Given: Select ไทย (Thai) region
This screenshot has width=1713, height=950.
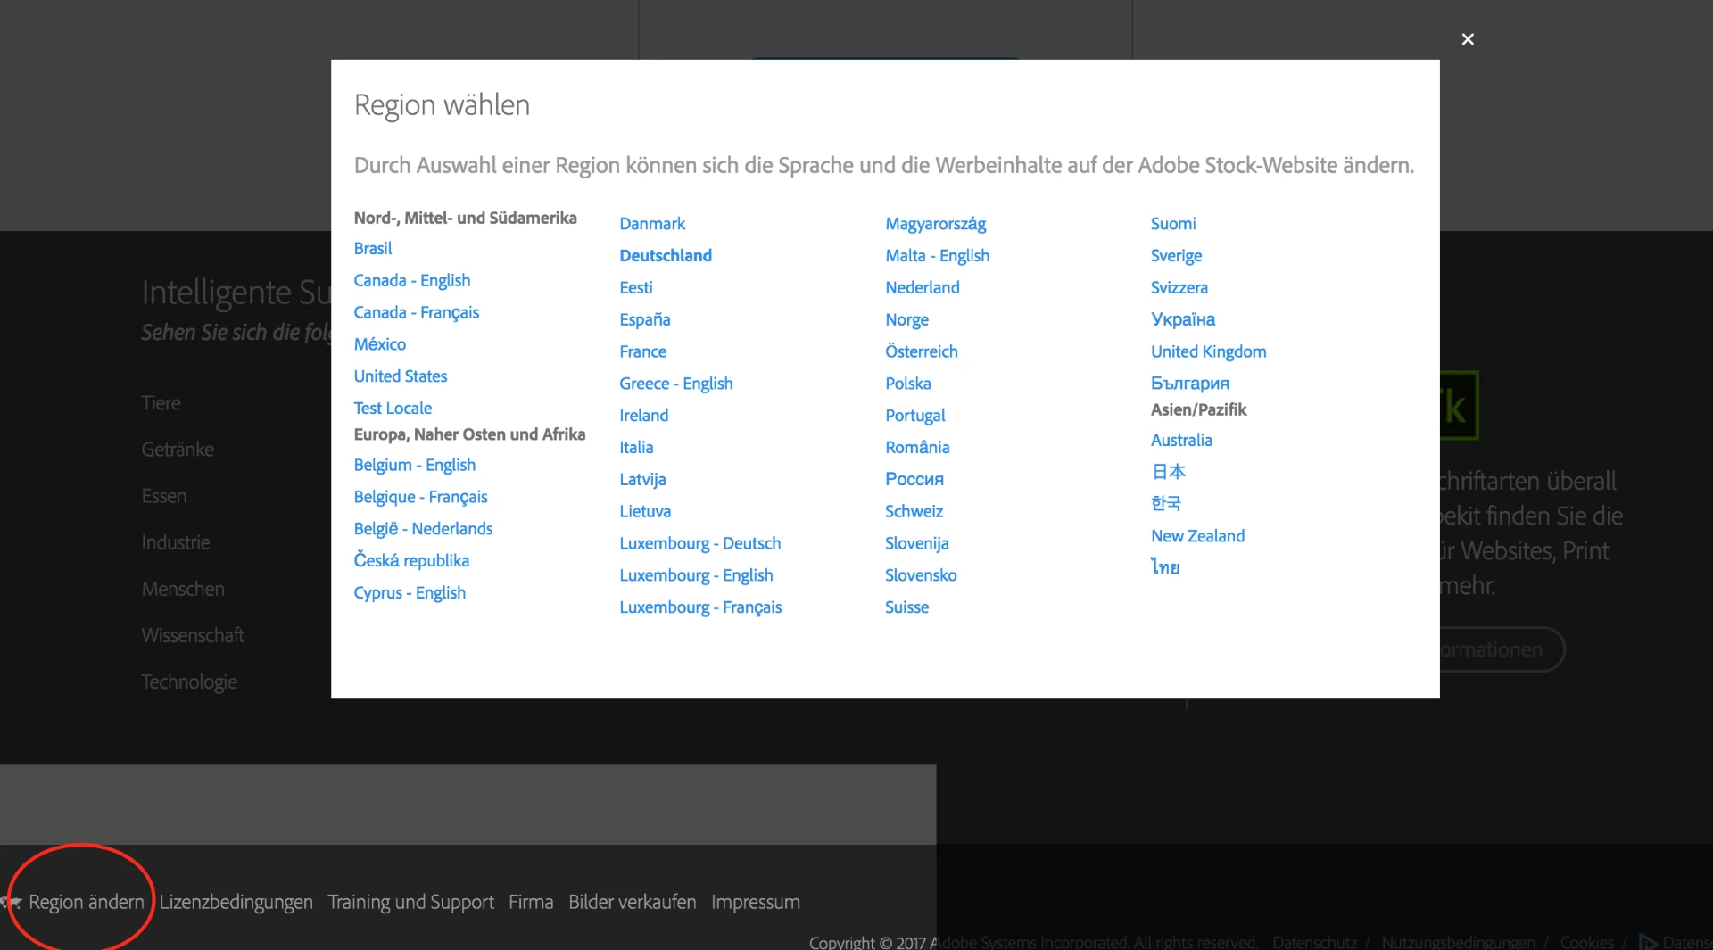Looking at the screenshot, I should pyautogui.click(x=1165, y=568).
